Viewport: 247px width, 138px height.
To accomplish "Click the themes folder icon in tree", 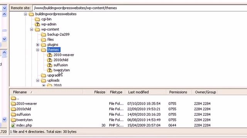I will [x=44, y=50].
